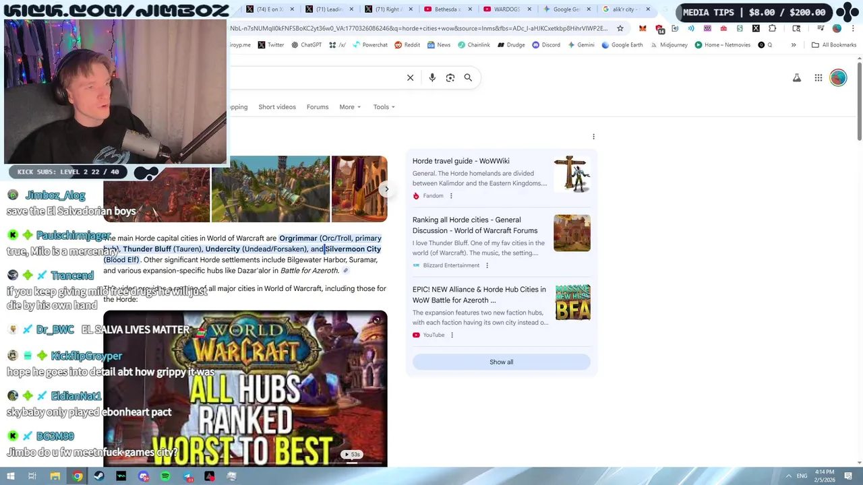Expand the More search filter dropdown

pos(350,107)
